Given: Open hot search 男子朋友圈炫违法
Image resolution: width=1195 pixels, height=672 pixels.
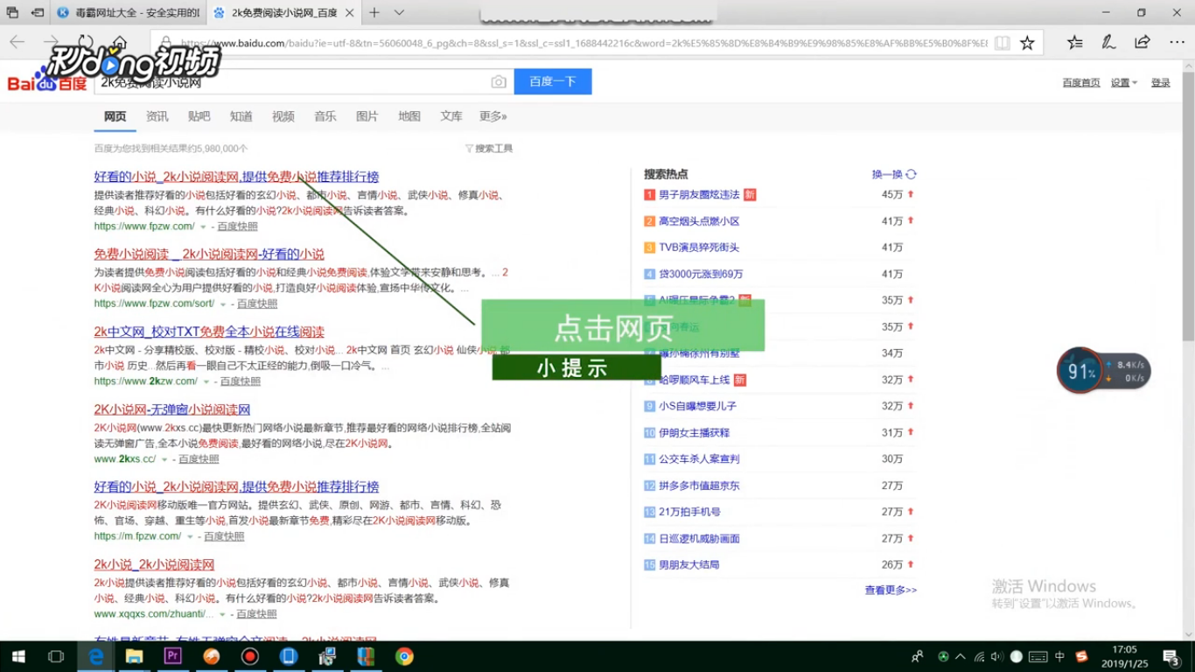Looking at the screenshot, I should [x=699, y=194].
